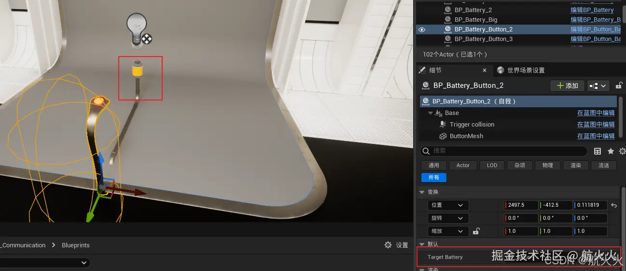Open the blueprint/hierarchy dropdown next to 添加
This screenshot has width=626, height=271.
[x=598, y=86]
